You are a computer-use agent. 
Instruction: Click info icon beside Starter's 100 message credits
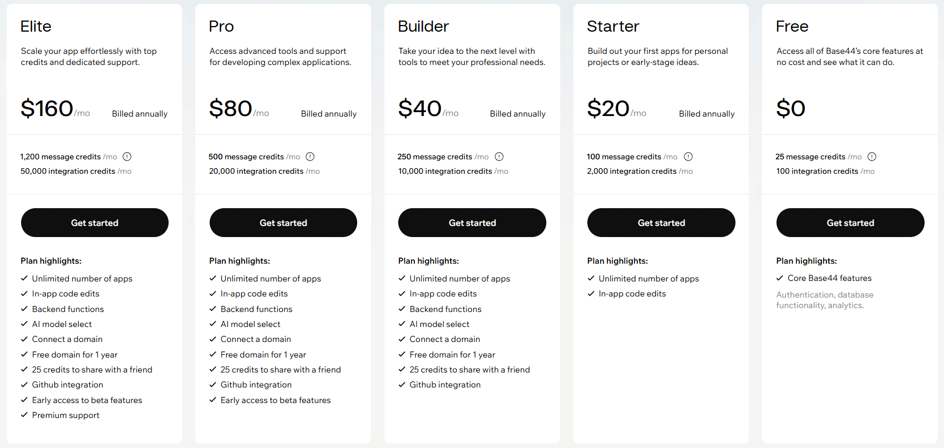pyautogui.click(x=688, y=157)
